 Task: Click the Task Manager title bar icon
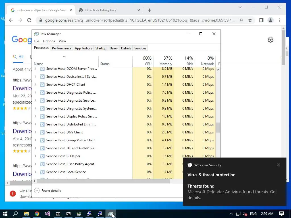[x=36, y=34]
